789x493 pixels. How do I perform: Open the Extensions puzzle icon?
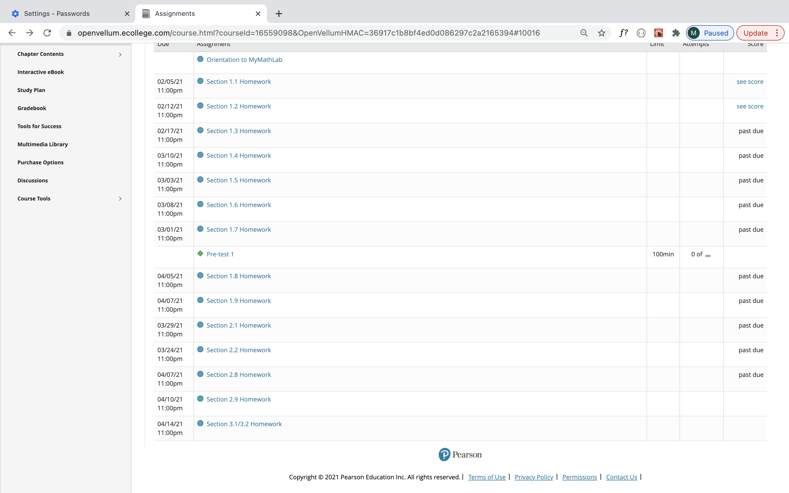pos(676,33)
